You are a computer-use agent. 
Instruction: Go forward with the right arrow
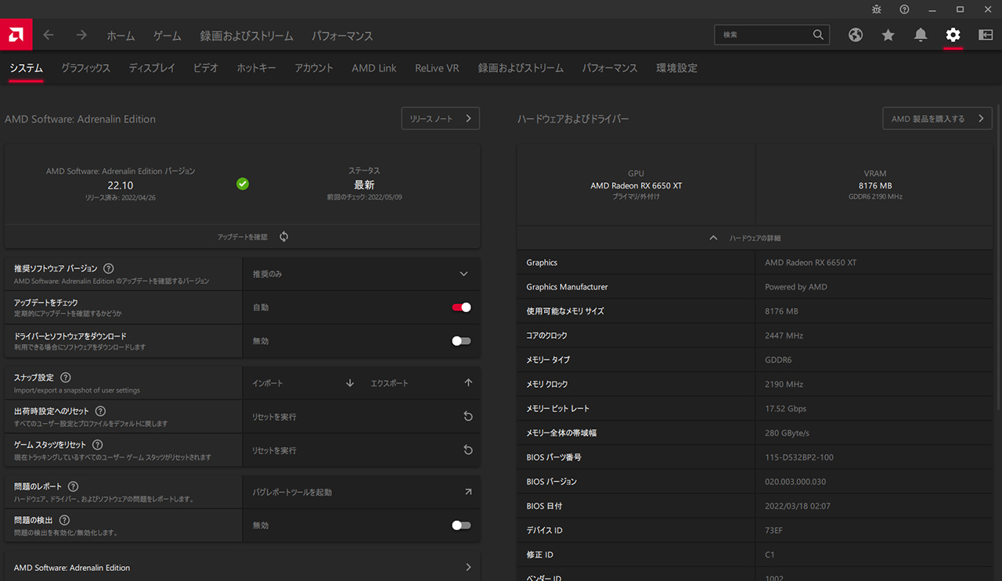click(81, 35)
